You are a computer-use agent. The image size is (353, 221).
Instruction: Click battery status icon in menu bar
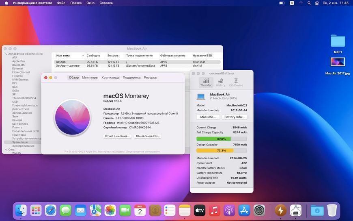tap(282, 3)
